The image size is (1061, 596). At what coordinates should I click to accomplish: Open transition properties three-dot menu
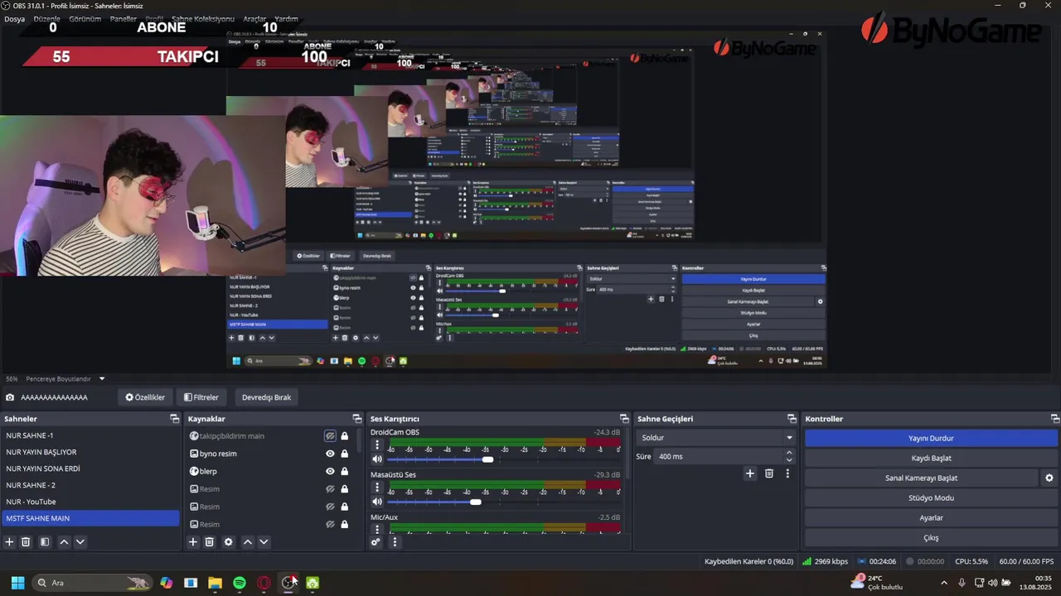[787, 473]
